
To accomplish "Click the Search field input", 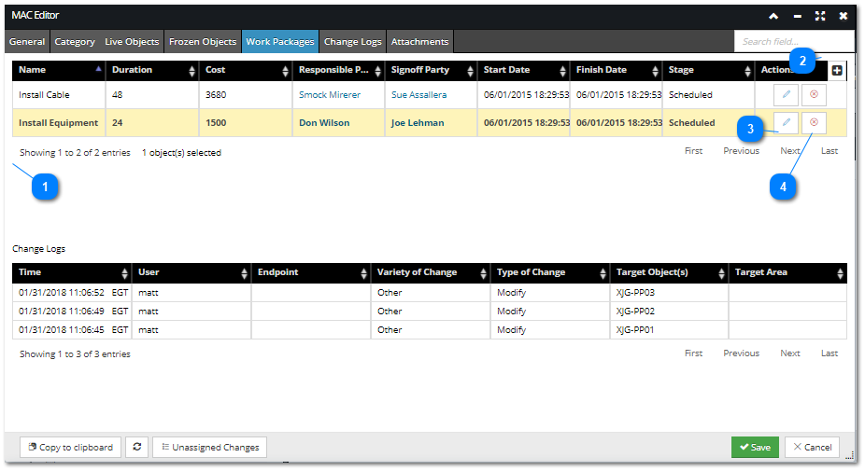I will click(x=793, y=42).
